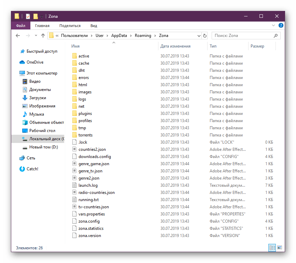
Task: Select the launch.log file
Action: (x=88, y=185)
